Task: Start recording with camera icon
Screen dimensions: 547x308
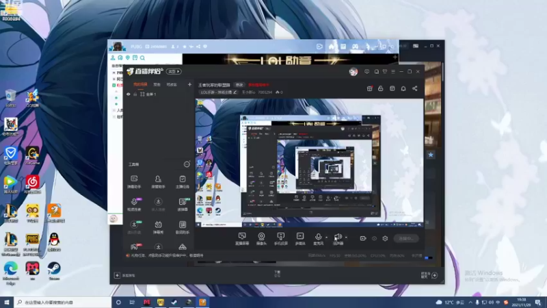Action: point(363,238)
